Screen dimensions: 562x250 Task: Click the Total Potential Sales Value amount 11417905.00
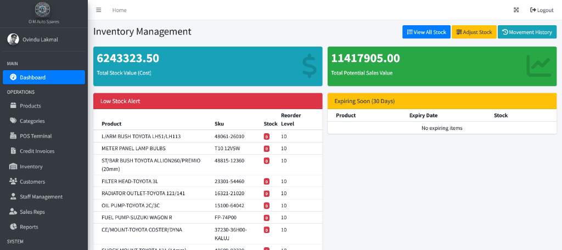tap(366, 58)
